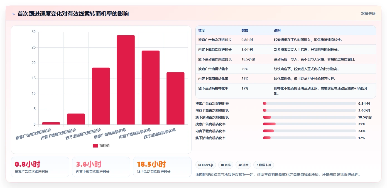Click the 双轴关联 label in header
387x188 pixels.
click(368, 13)
